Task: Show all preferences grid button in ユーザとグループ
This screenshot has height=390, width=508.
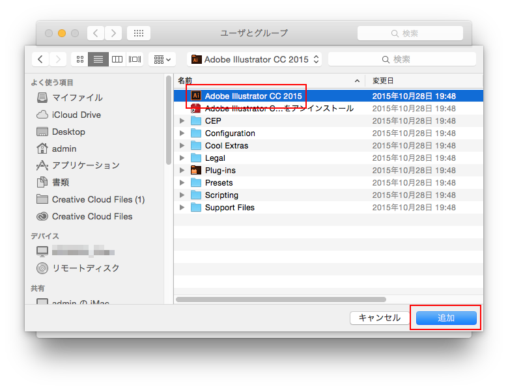Action: pos(139,33)
